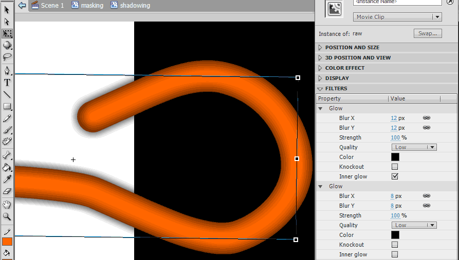Select the Eyedropper tool
Viewport: 459px width, 260px height.
7,179
